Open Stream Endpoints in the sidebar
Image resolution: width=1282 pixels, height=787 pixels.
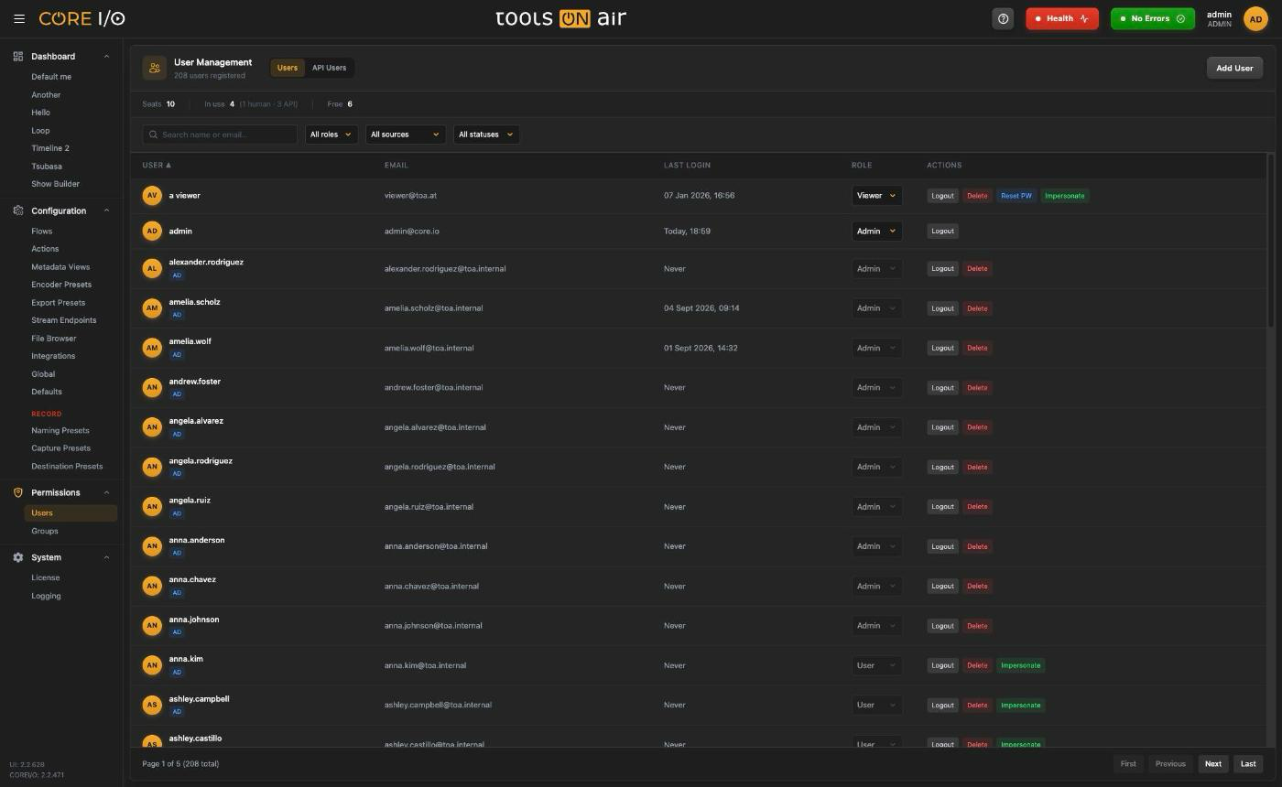click(64, 320)
